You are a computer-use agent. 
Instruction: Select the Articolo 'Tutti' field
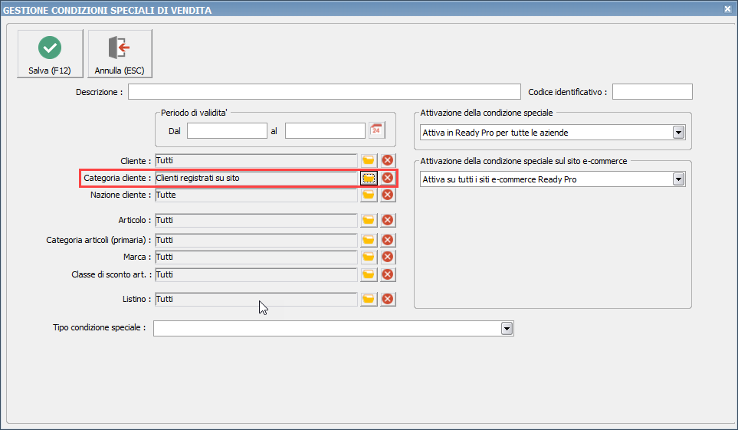pos(256,220)
